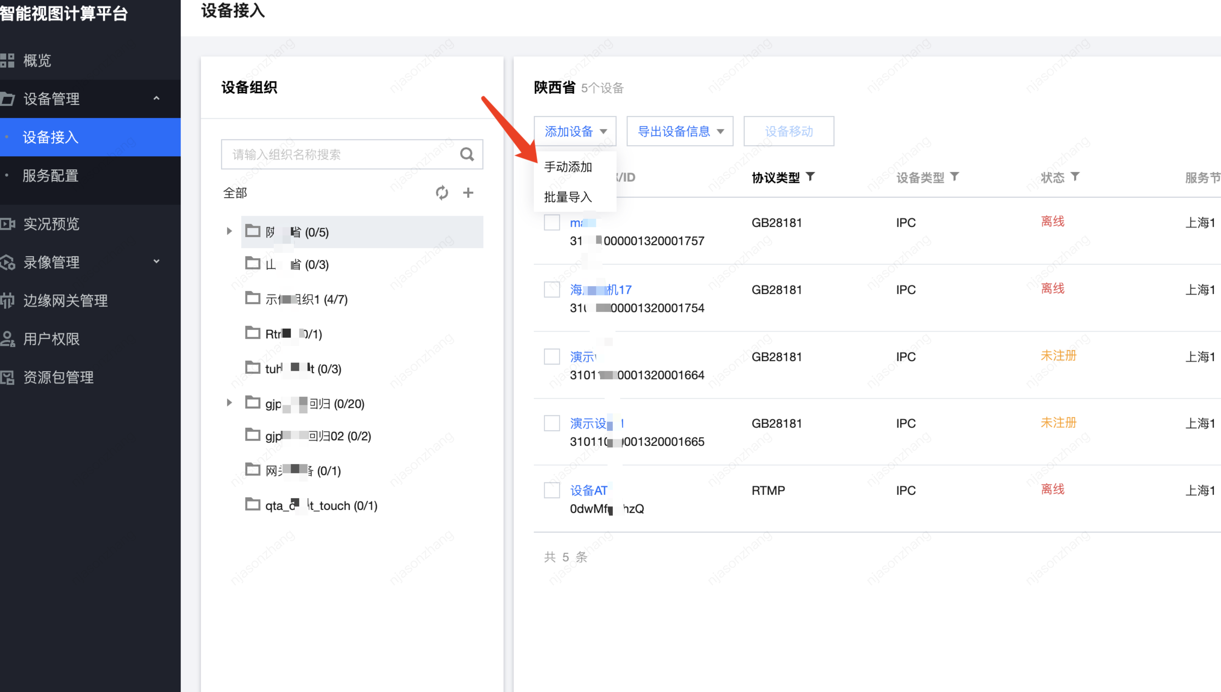Click the filter icon on the 协议类型 column
The height and width of the screenshot is (692, 1221).
810,177
